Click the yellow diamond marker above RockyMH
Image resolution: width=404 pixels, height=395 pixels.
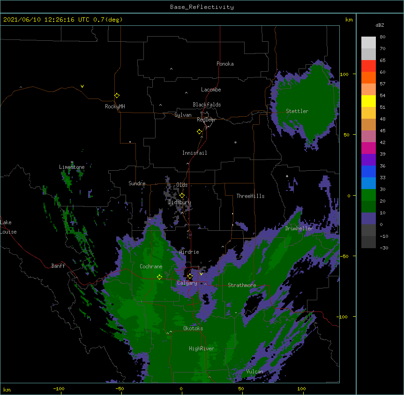click(117, 96)
